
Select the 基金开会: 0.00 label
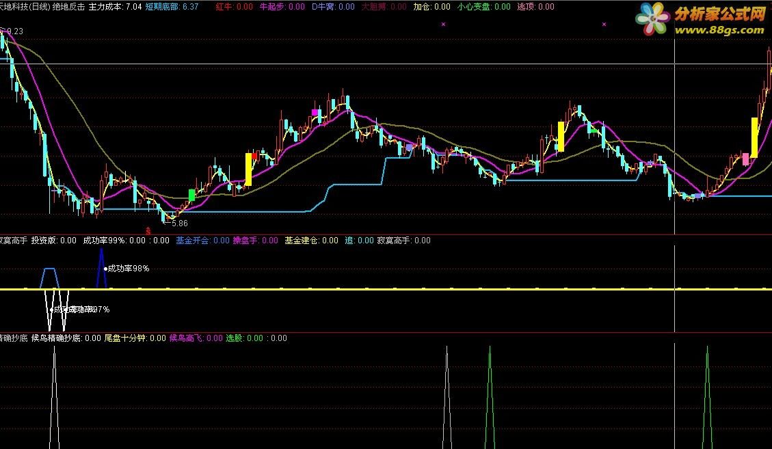(203, 241)
